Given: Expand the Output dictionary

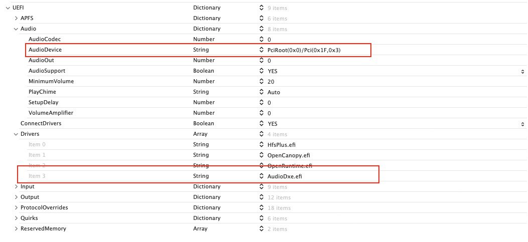Looking at the screenshot, I should 16,197.
